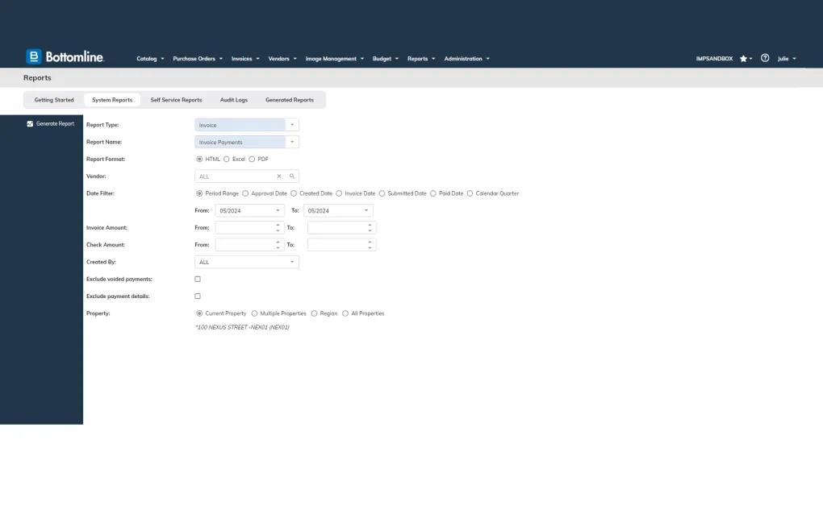This screenshot has width=823, height=514.
Task: Clear the Vendor field with X icon
Action: tap(279, 176)
